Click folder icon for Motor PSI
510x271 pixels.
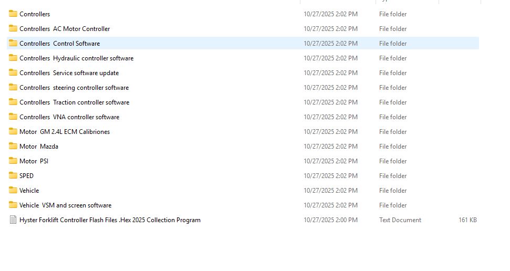(13, 161)
